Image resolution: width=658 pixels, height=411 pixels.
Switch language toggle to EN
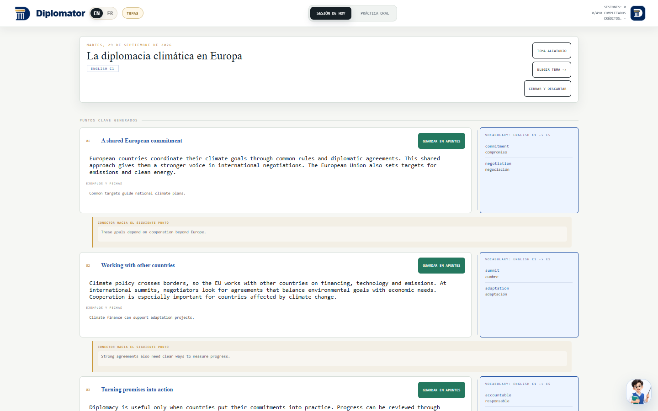[97, 13]
